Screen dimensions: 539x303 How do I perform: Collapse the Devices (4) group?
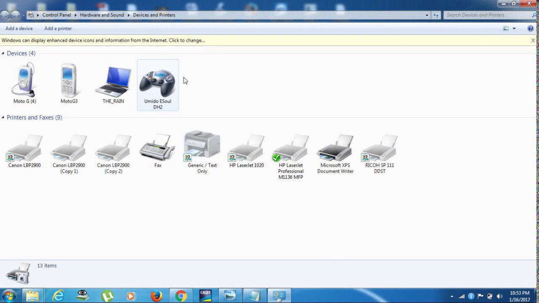(3, 53)
